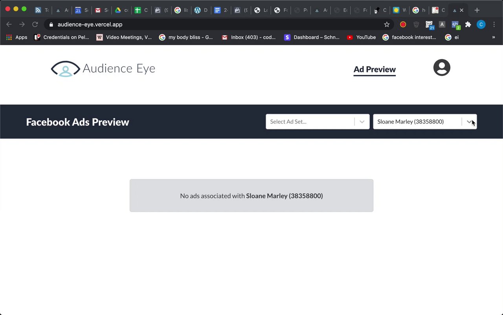The width and height of the screenshot is (503, 315).
Task: Show hidden bookmarks with the » chevron
Action: tap(494, 37)
